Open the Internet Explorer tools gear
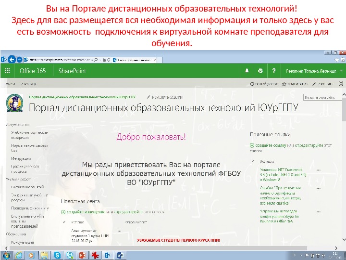The image size is (346, 260). 343,60
